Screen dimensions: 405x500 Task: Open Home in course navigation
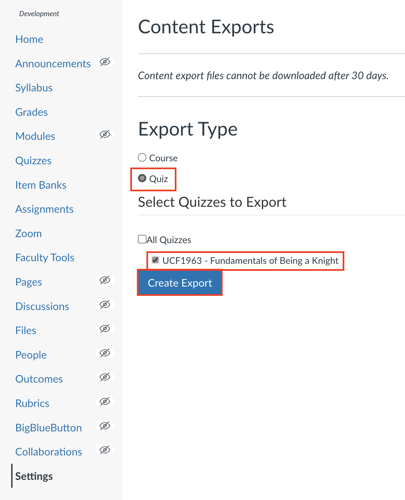pyautogui.click(x=29, y=39)
